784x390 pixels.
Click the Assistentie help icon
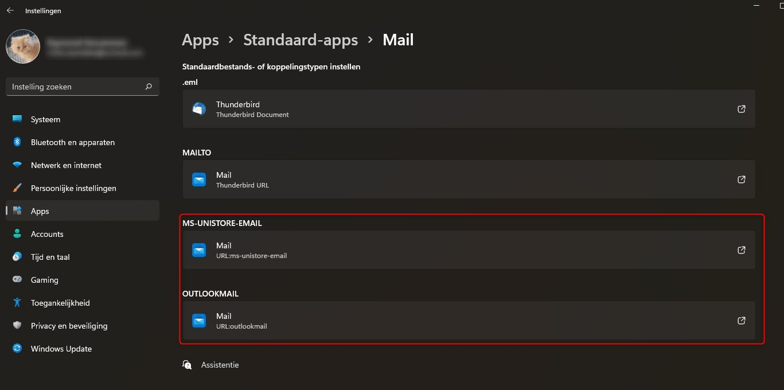point(187,365)
